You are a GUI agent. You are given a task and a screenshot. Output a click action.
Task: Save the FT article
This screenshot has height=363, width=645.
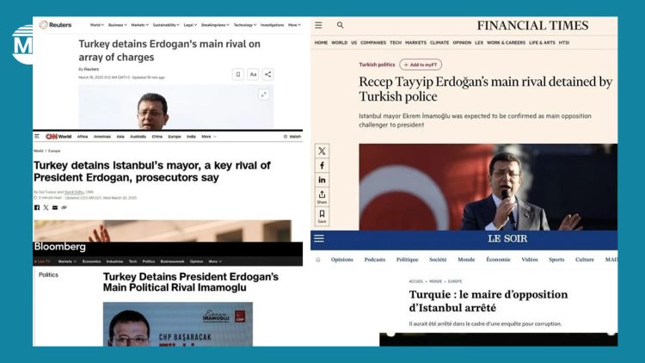(322, 216)
